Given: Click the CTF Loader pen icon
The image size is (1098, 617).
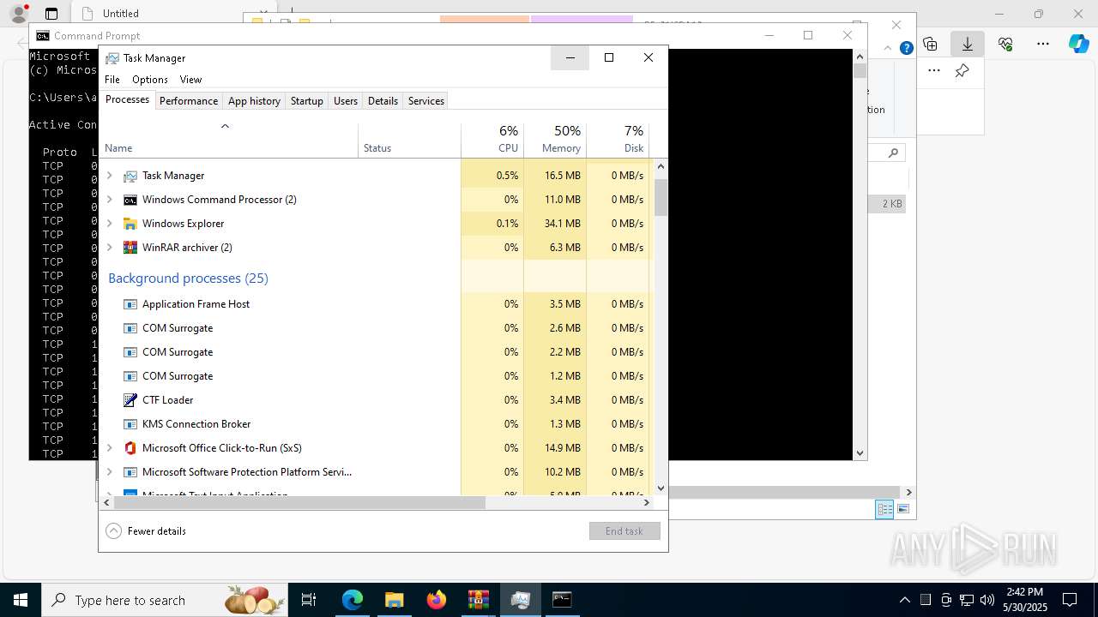Looking at the screenshot, I should pyautogui.click(x=130, y=400).
